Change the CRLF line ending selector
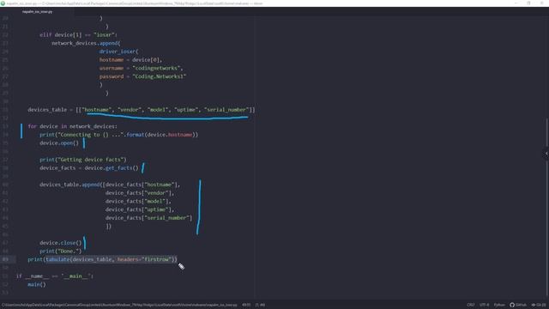This screenshot has height=309, width=549. [x=471, y=305]
